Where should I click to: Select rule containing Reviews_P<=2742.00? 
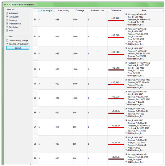[x=144, y=53]
